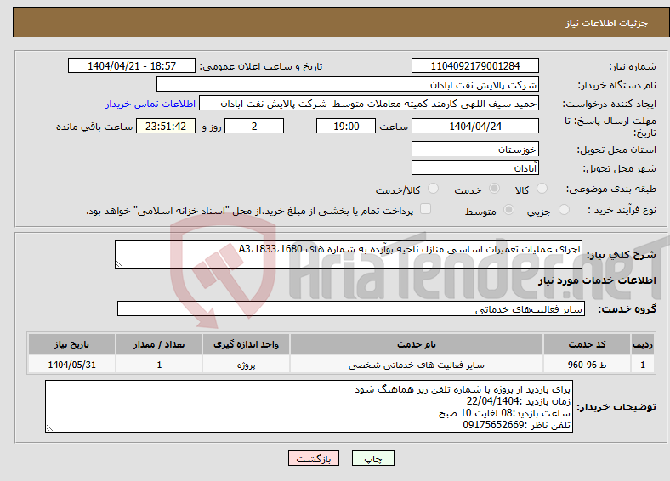Viewport: 670px width, 481px height.
Task: Click the city field آبادان
Action: (x=474, y=167)
